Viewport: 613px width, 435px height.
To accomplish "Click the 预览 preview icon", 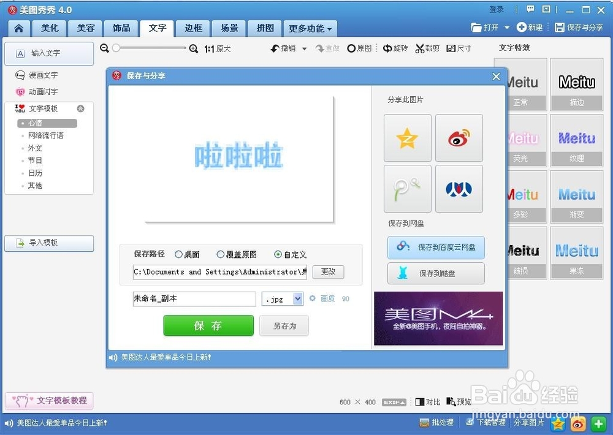I will [x=459, y=402].
